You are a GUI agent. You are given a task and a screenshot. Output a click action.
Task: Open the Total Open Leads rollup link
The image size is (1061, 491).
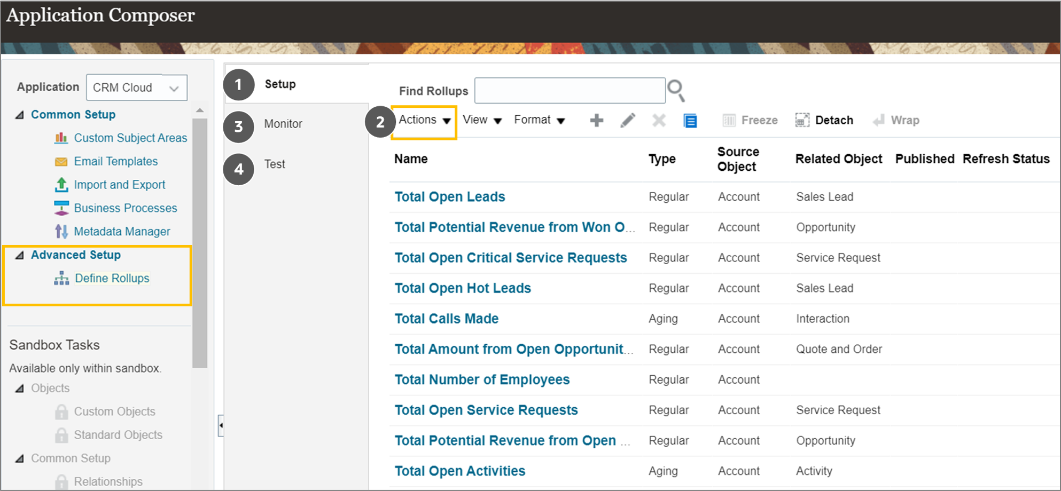click(450, 197)
